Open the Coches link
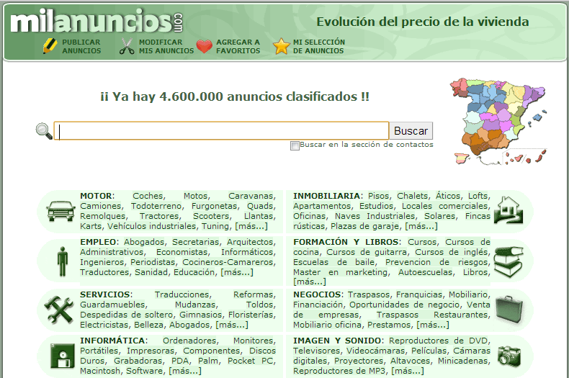Image resolution: width=569 pixels, height=378 pixels. 148,196
